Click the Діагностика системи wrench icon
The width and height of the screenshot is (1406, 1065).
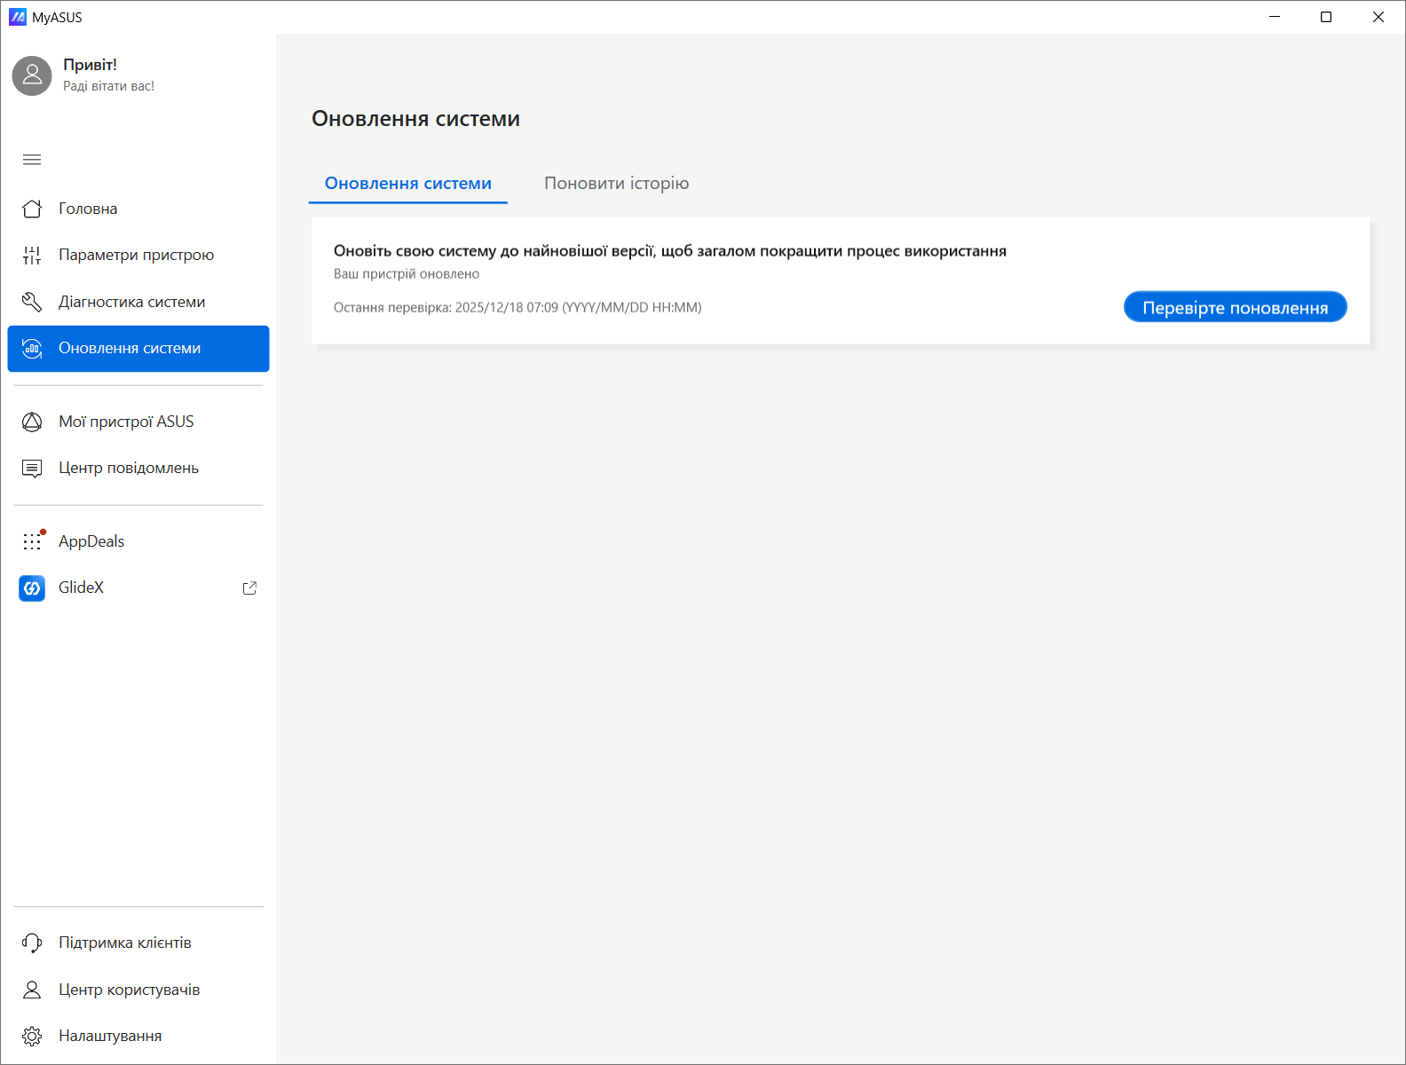click(x=32, y=302)
